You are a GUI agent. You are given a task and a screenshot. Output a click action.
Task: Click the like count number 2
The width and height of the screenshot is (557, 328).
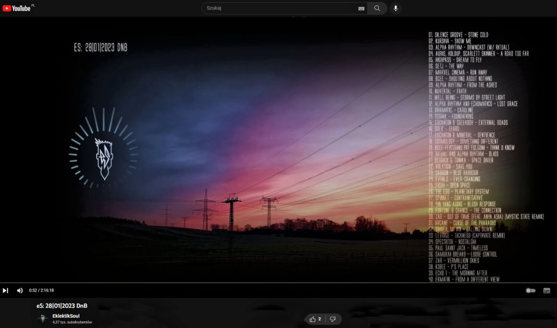click(320, 319)
